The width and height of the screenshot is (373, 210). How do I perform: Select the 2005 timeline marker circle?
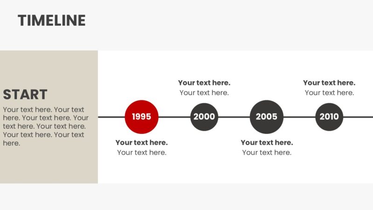[x=267, y=117]
